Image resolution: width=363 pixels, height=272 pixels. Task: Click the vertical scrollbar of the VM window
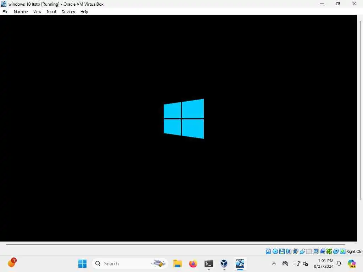coord(360,110)
